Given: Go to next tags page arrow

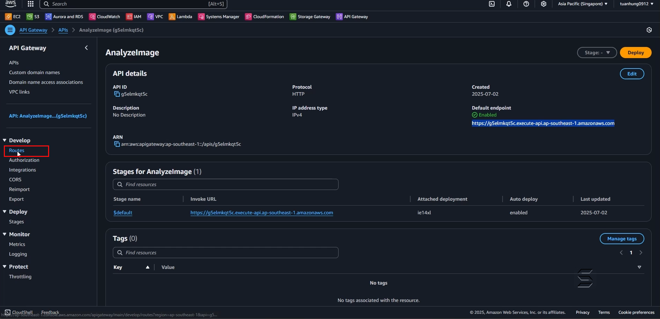Looking at the screenshot, I should pos(641,253).
